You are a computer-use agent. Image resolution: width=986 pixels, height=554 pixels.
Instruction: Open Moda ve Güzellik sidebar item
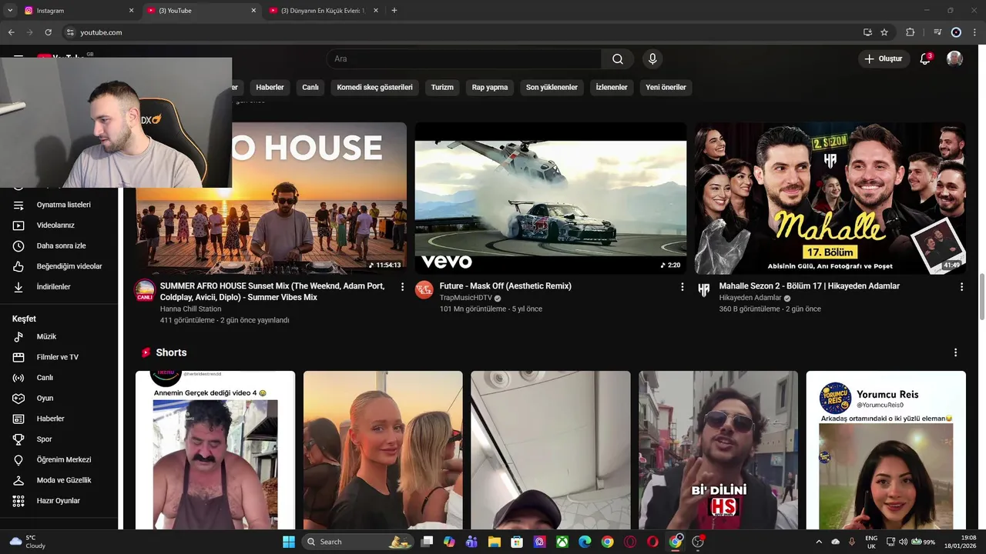(x=59, y=480)
